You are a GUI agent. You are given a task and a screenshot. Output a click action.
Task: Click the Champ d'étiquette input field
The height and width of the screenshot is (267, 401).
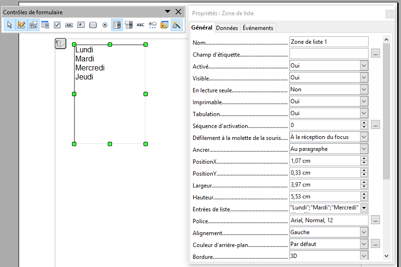329,53
